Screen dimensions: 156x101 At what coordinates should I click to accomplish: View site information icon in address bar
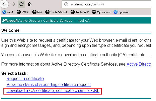click(66, 4)
